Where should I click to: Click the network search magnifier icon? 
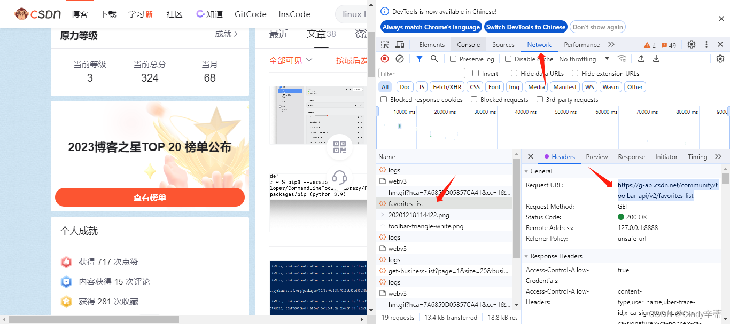(434, 59)
